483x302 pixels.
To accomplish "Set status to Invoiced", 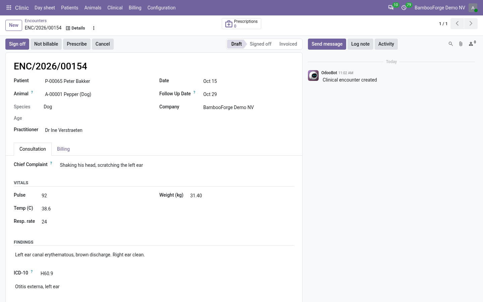I will 288,44.
